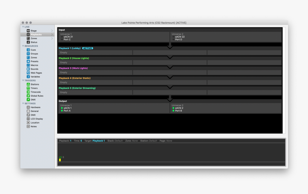This screenshot has height=194, width=308.
Task: Open the Notes settings icon
Action: coord(28,126)
